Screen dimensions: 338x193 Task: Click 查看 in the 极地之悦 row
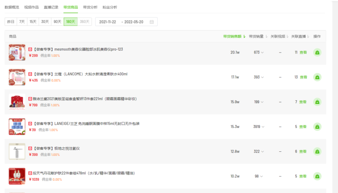click(303, 151)
